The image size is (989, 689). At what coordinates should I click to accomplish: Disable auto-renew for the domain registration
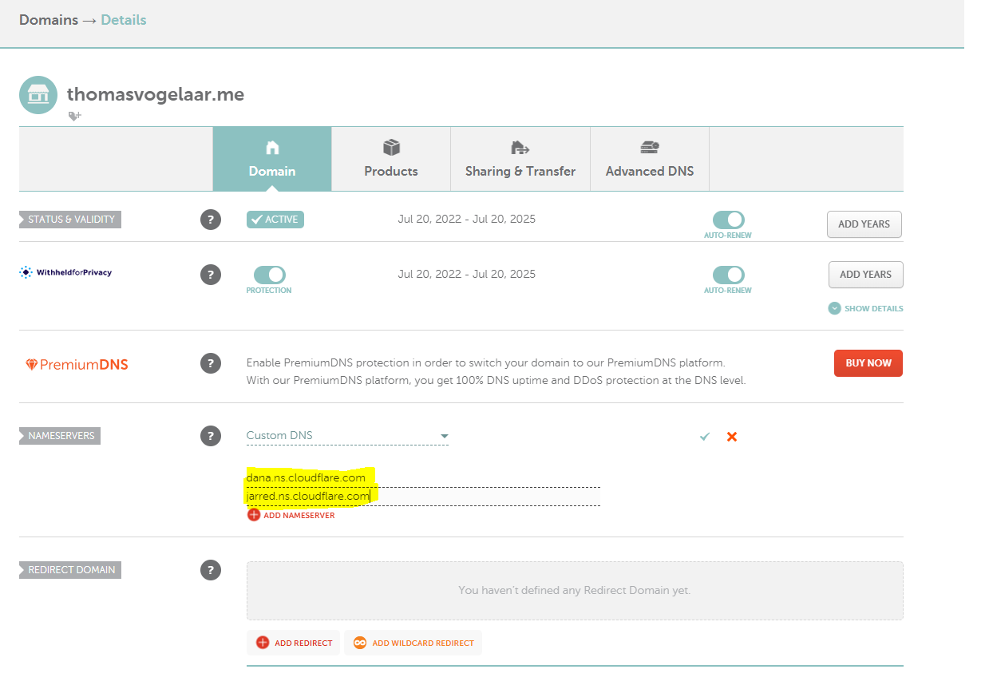coord(727,217)
